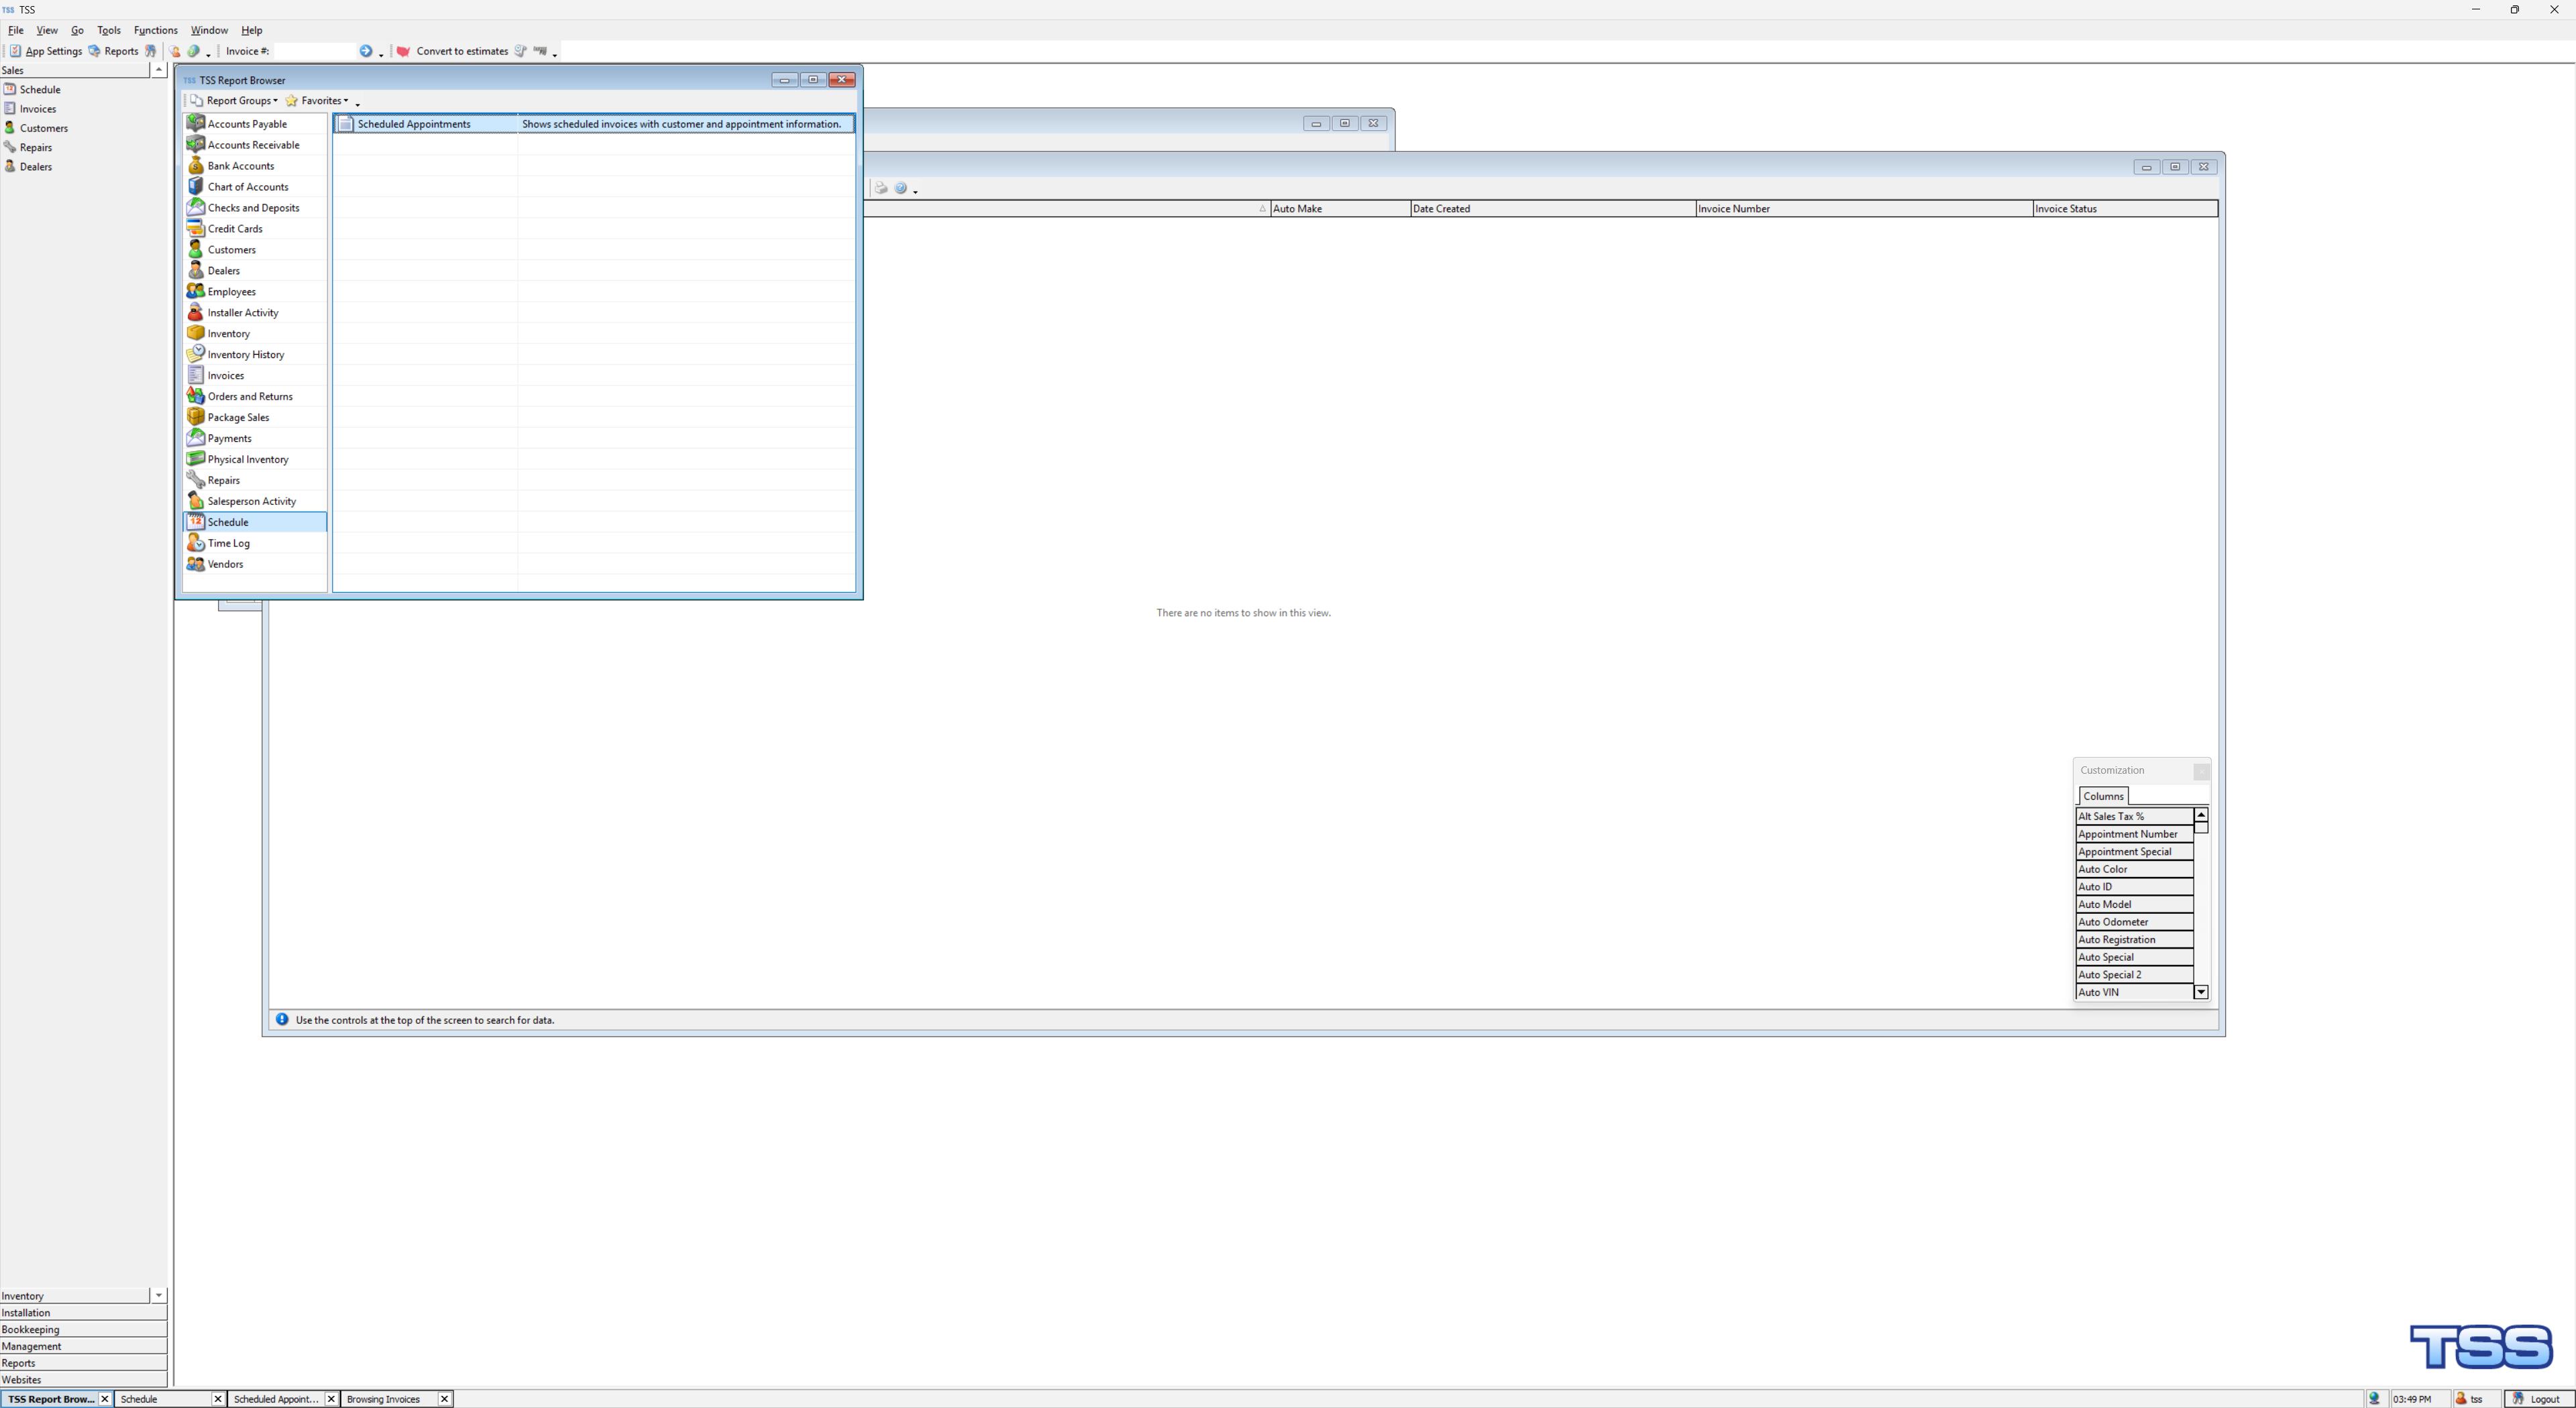
Task: Select Bank Accounts report group
Action: (240, 166)
